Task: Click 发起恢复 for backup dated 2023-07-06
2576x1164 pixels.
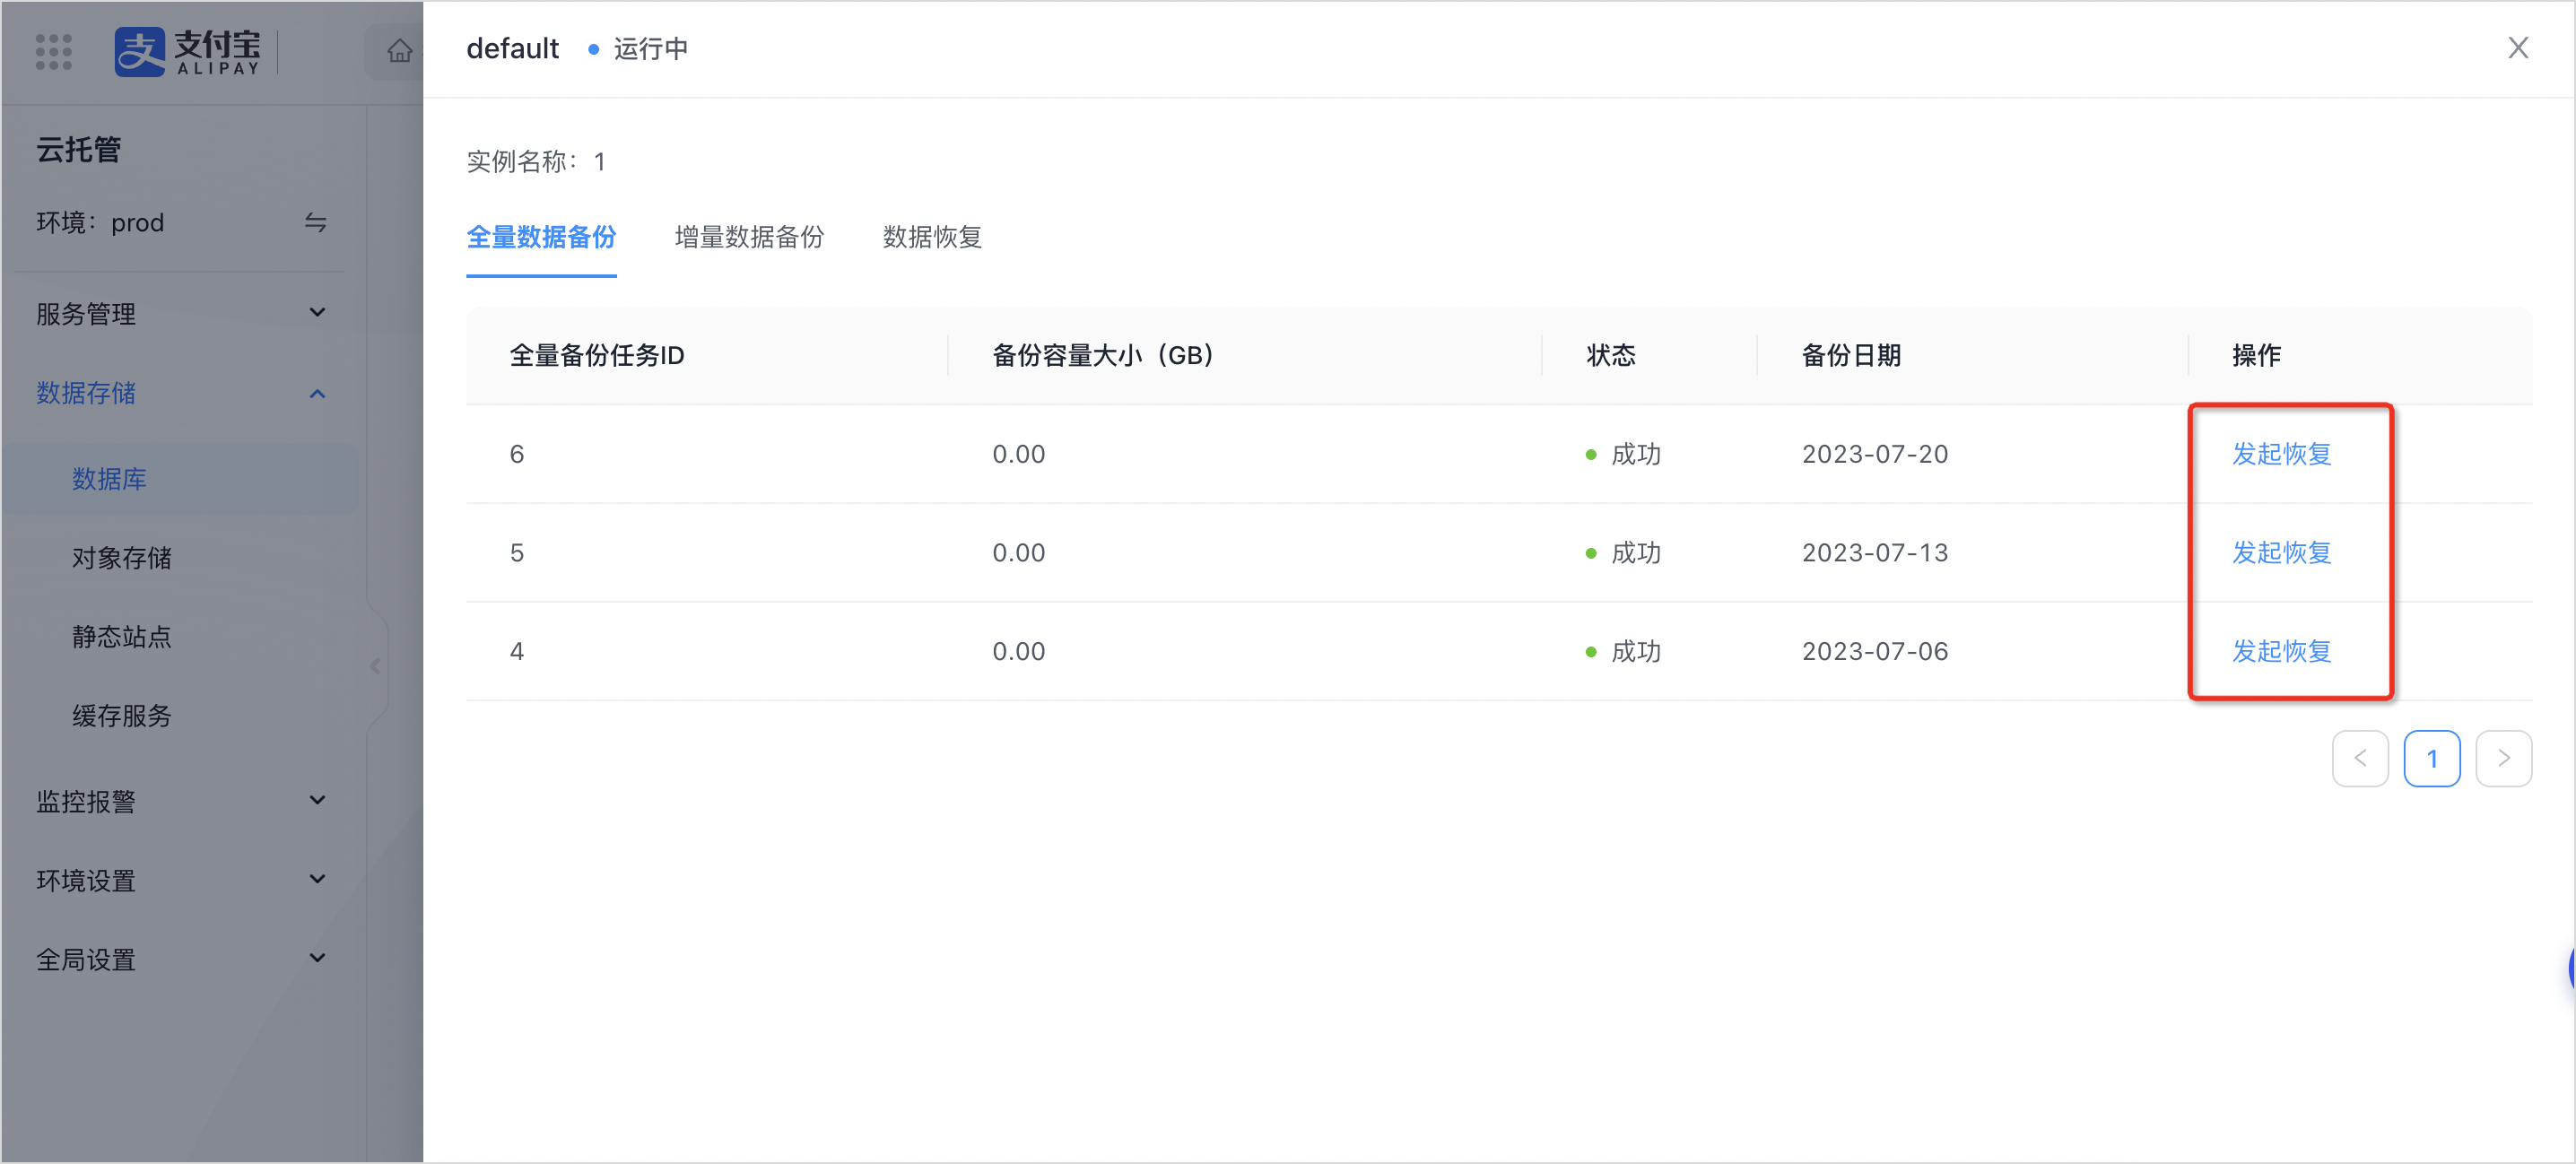Action: (x=2281, y=651)
